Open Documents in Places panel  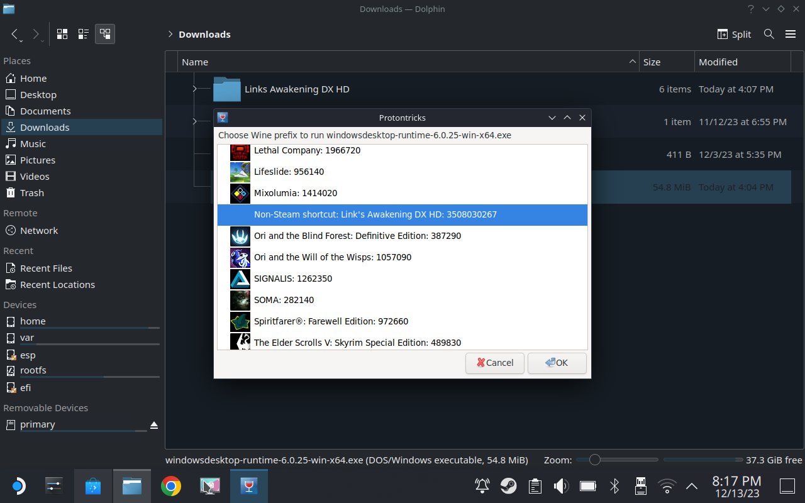[81, 111]
